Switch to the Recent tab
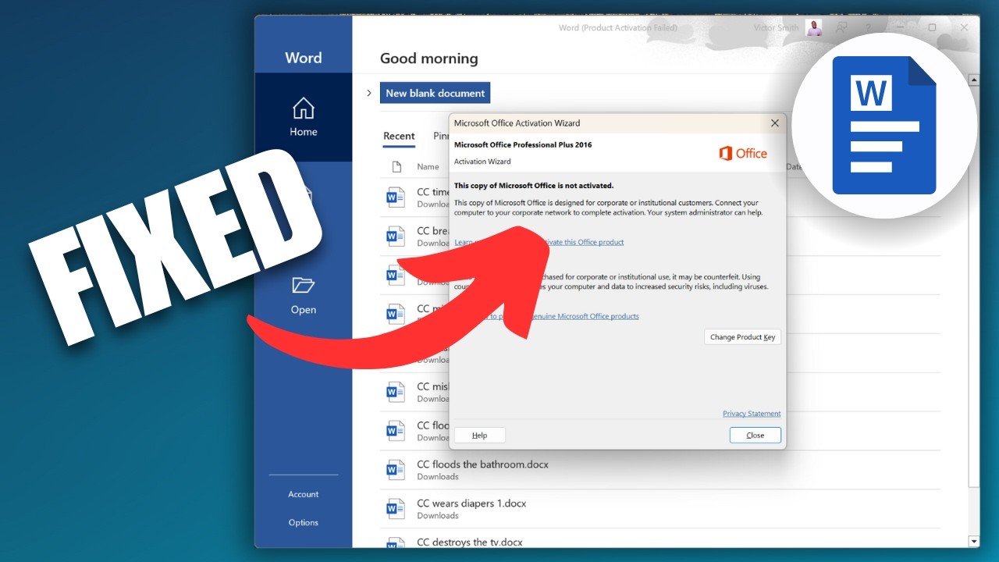Screen dimensions: 999x562 [x=399, y=136]
